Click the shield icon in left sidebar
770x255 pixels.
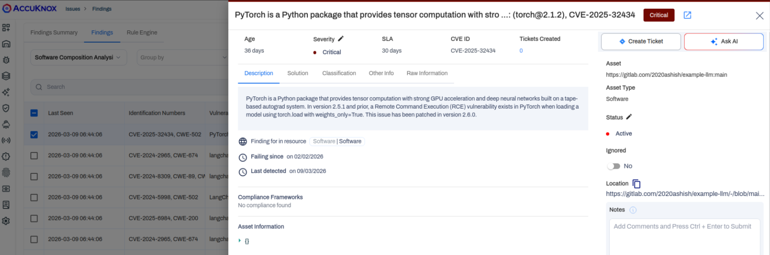[x=6, y=108]
